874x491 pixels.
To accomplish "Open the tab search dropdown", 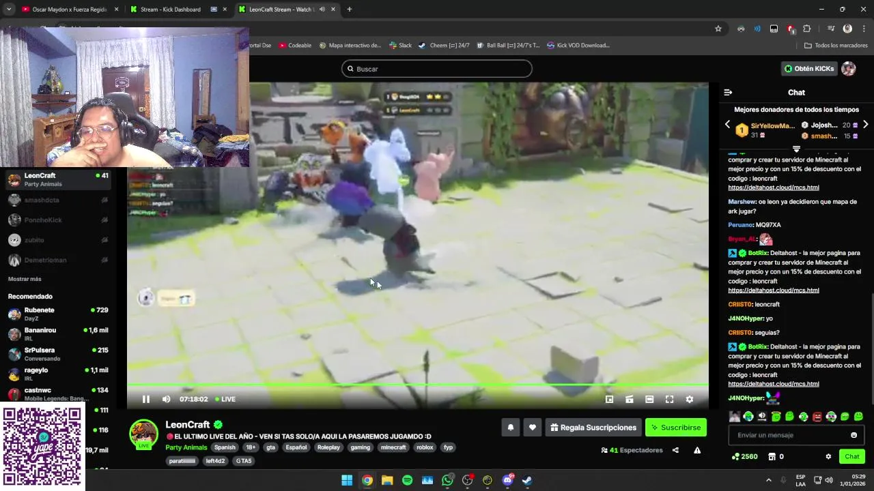I will click(x=8, y=10).
